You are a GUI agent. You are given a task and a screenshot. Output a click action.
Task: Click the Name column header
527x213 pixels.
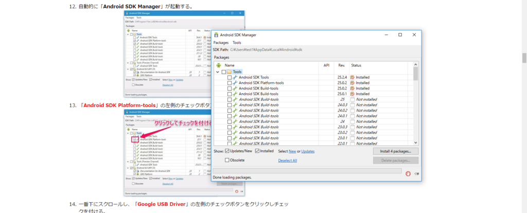[230, 65]
